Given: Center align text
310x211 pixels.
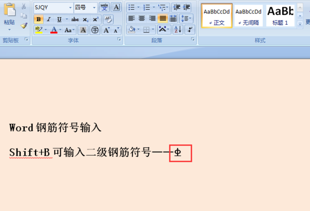Looking at the screenshot, I should pyautogui.click(x=142, y=19).
